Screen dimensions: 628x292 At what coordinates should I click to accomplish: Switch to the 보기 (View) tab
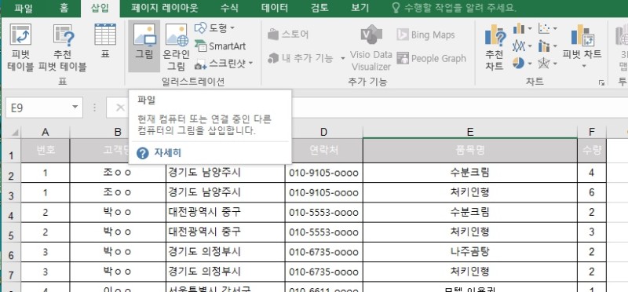click(x=360, y=9)
